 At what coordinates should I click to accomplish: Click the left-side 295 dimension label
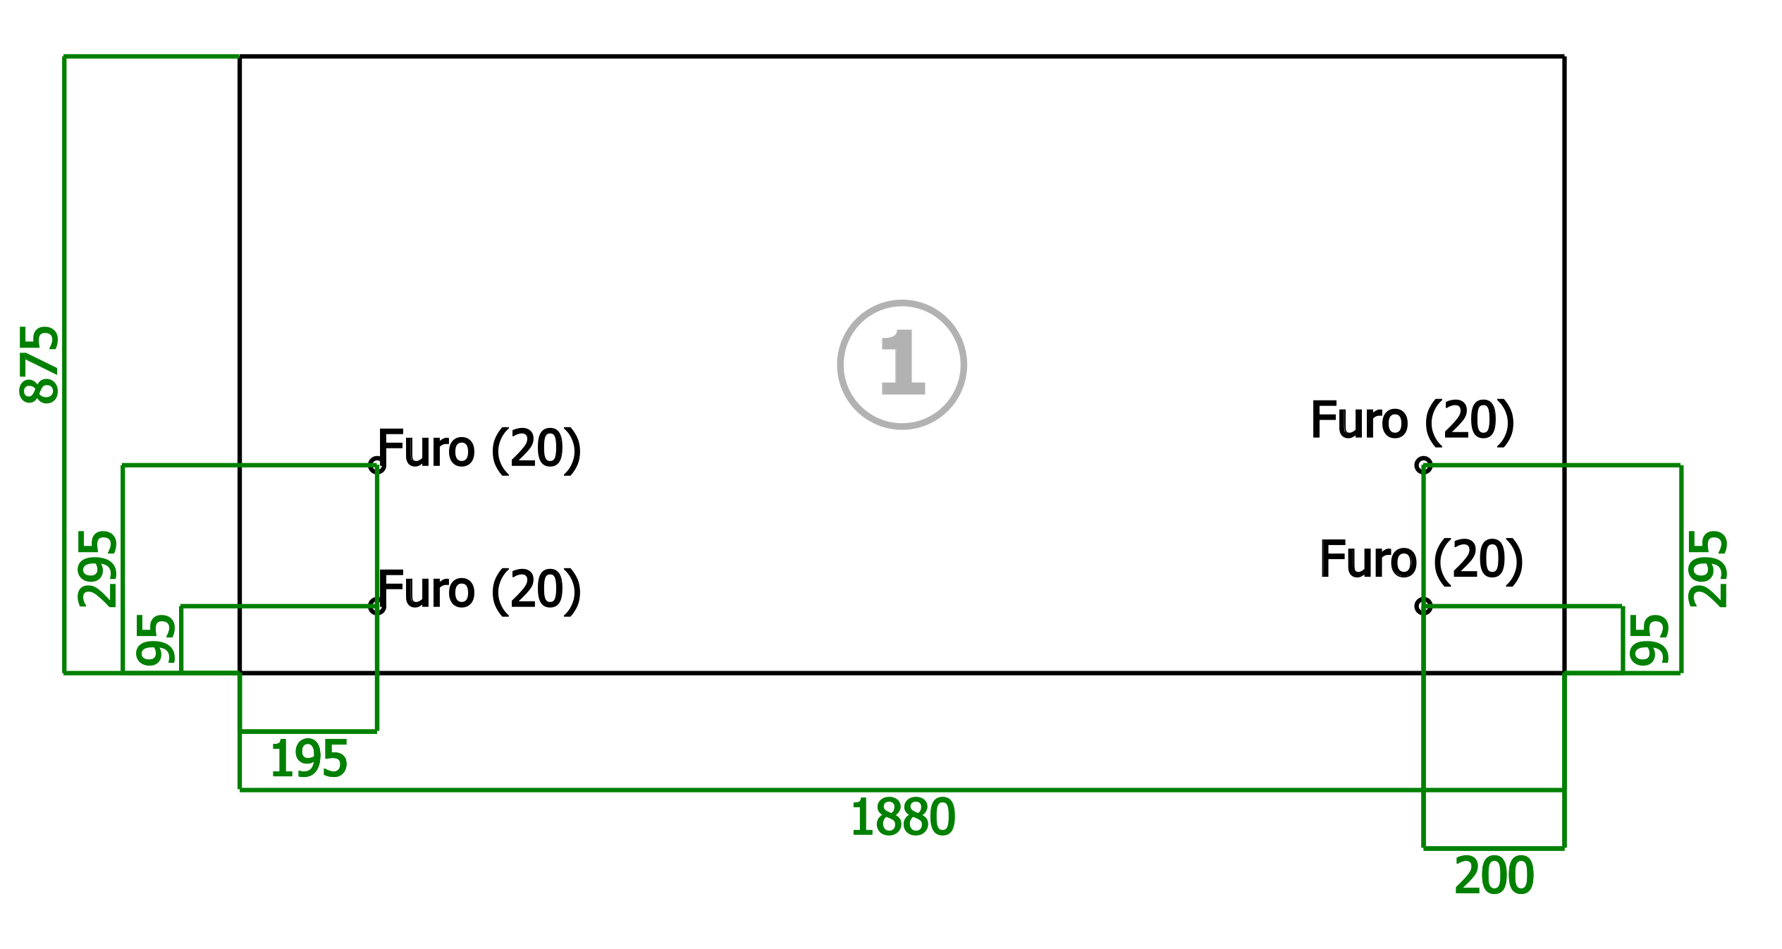tap(98, 569)
